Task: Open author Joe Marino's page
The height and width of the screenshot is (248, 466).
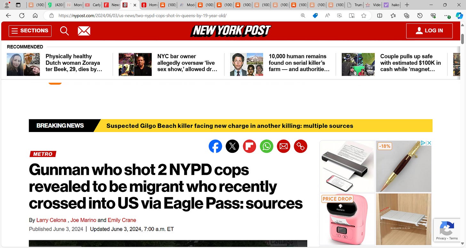Action: [83, 220]
